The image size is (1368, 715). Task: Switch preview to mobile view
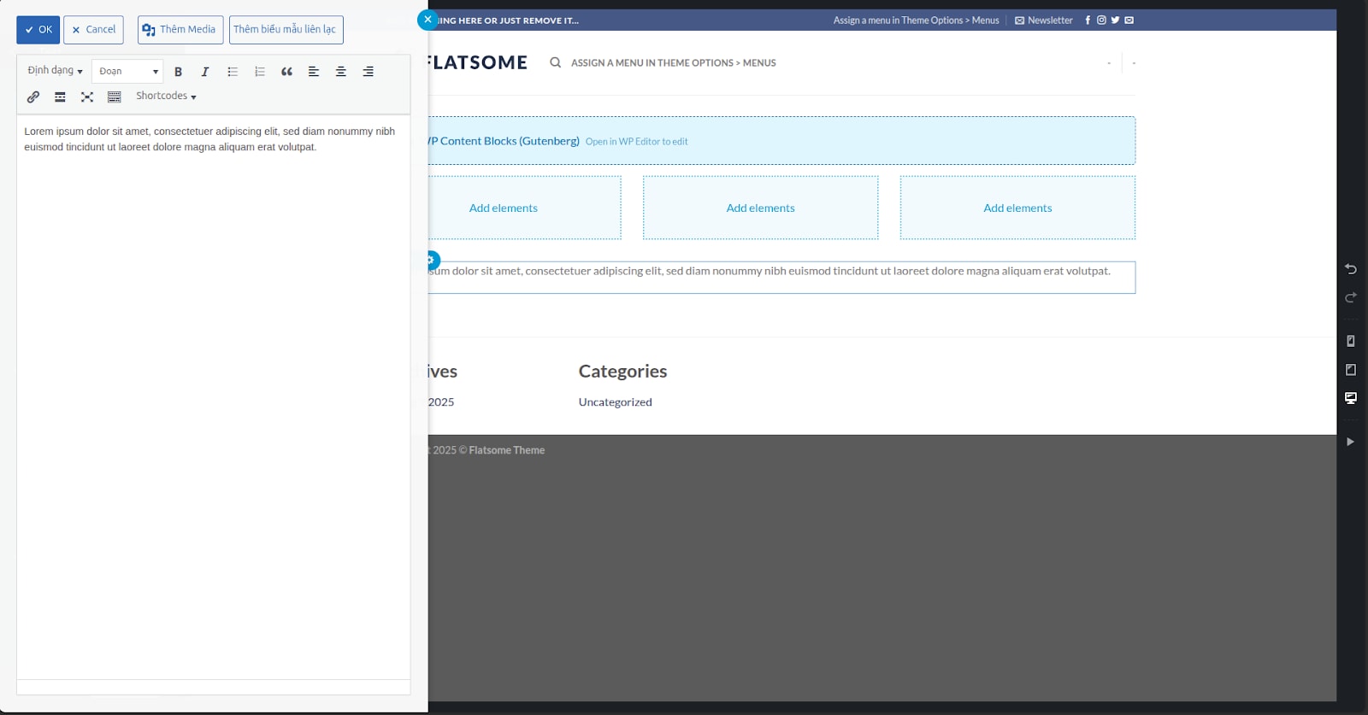[1351, 341]
